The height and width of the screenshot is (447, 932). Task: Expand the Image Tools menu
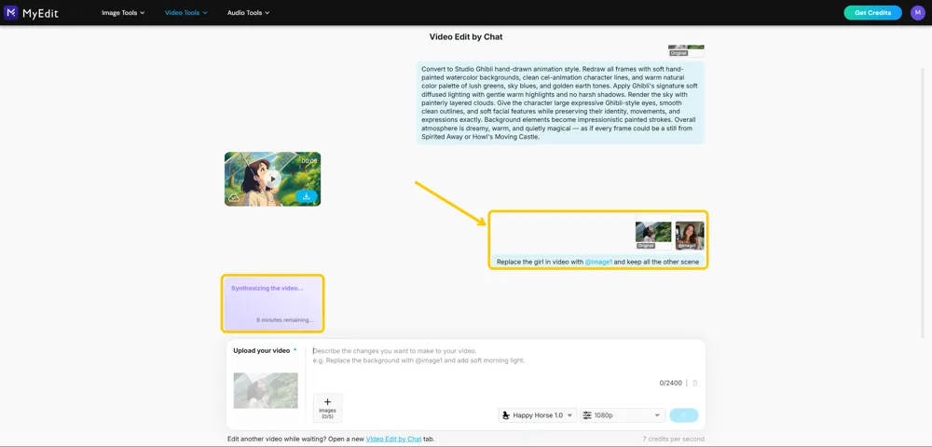[123, 12]
